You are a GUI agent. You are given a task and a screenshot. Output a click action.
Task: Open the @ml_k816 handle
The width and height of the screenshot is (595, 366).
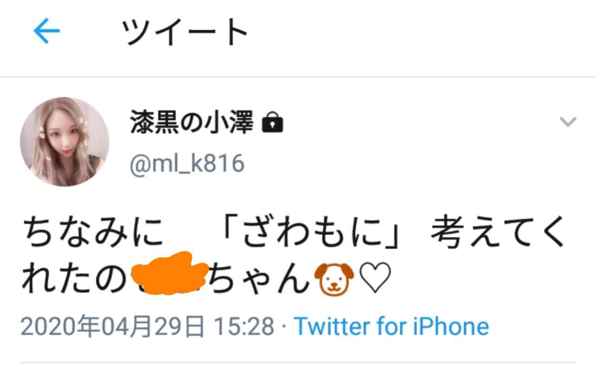click(187, 163)
